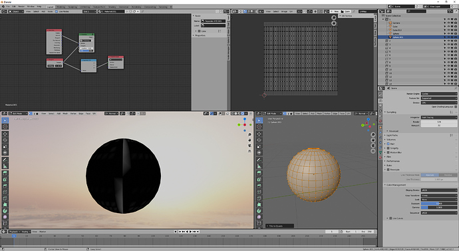
Task: Click pan hand icon in UV editor
Action: point(334,23)
